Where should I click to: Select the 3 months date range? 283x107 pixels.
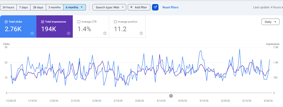coord(54,7)
